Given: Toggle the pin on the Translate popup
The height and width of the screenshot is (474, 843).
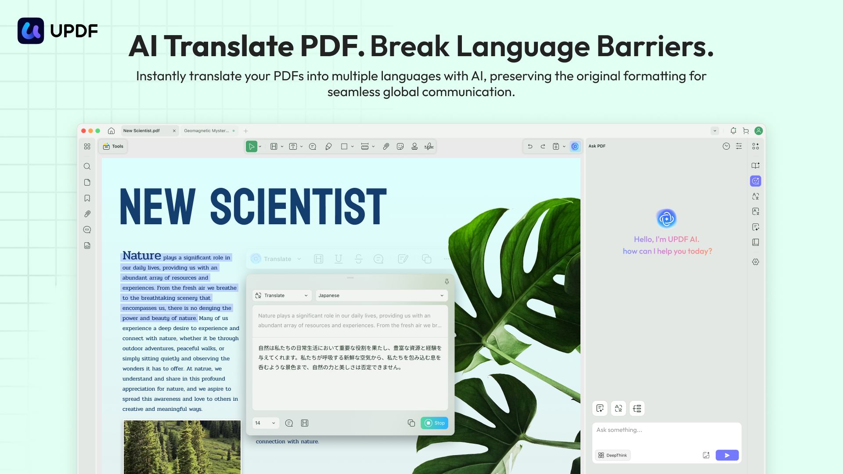Looking at the screenshot, I should click(x=446, y=281).
